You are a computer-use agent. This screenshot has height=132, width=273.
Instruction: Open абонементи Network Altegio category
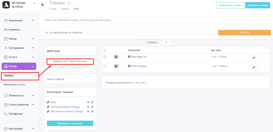(67, 112)
